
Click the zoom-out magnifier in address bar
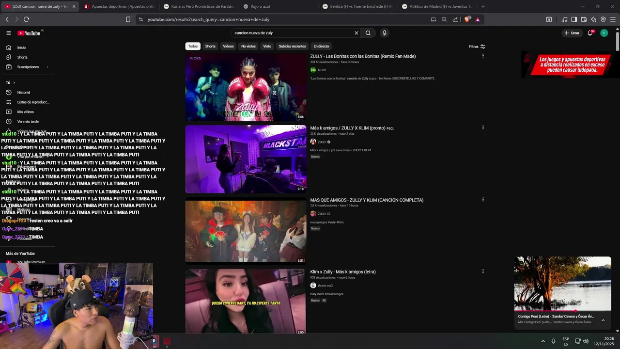[x=444, y=19]
